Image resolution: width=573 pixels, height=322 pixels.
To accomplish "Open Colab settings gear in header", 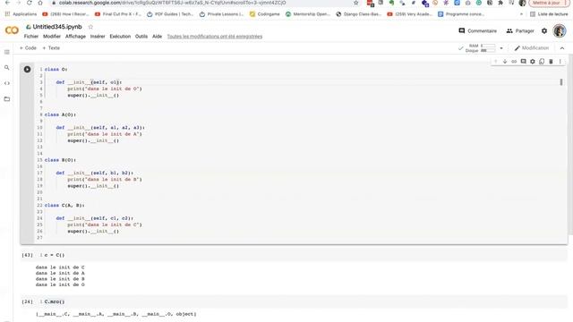I will (544, 31).
